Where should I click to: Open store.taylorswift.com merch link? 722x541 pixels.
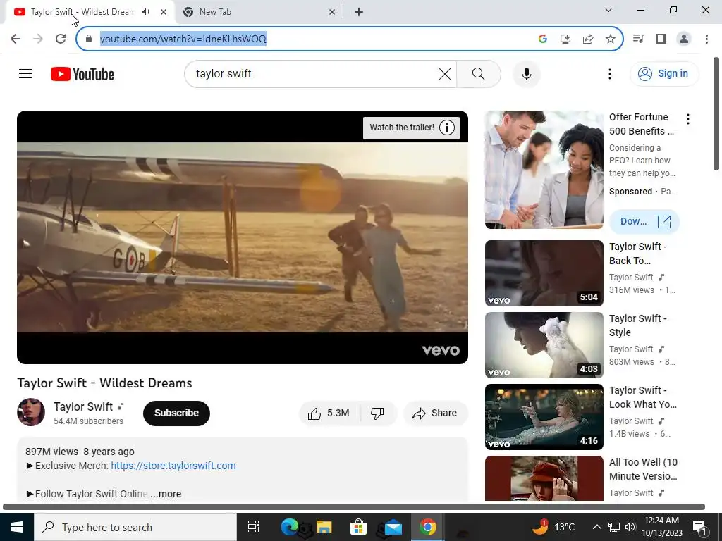coord(173,466)
